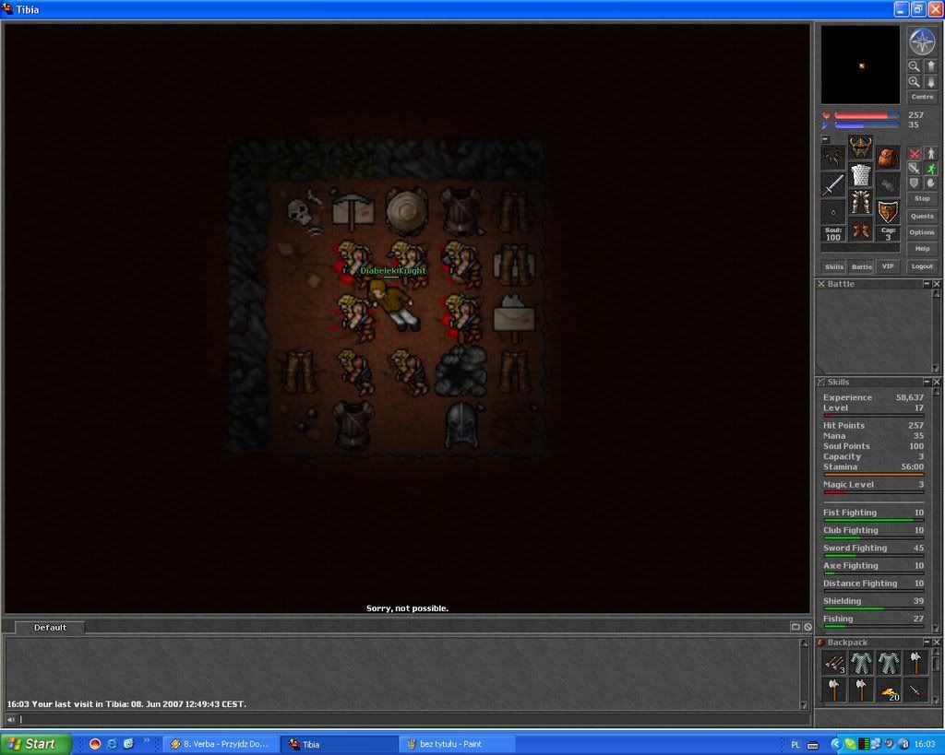The image size is (945, 755).
Task: Move minimap one floor down
Action: (930, 82)
